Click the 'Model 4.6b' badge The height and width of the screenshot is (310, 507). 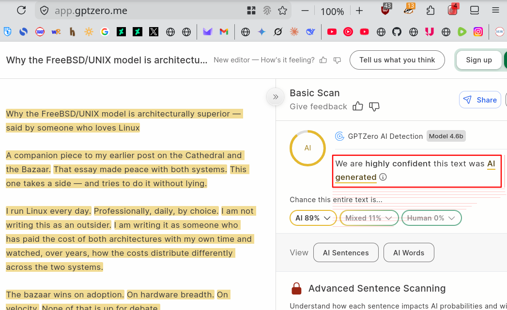[446, 136]
